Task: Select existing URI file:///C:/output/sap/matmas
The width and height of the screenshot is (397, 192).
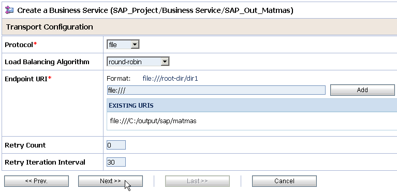Action: coord(153,121)
